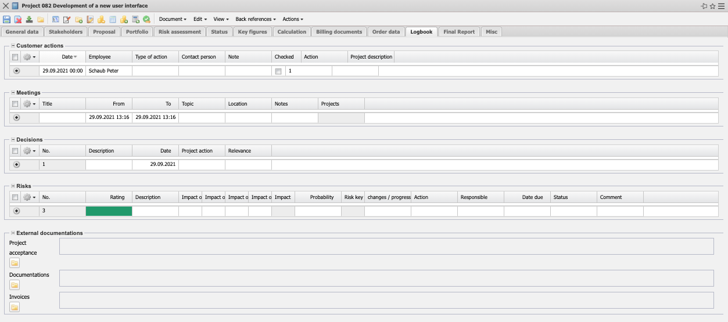Open the hamburger menu at top right
728x322 pixels.
(x=721, y=6)
